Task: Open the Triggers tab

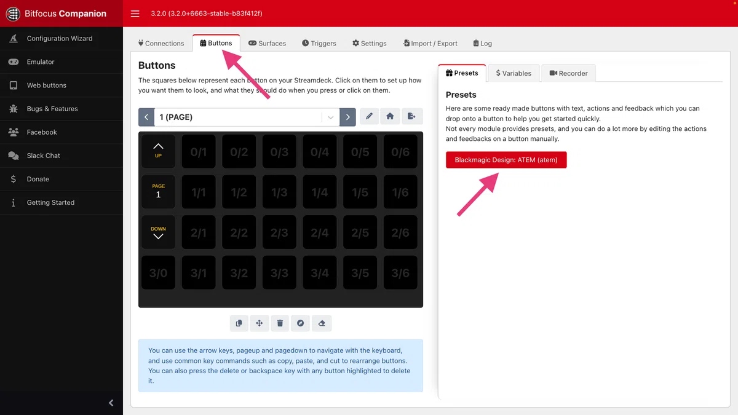Action: click(x=319, y=43)
